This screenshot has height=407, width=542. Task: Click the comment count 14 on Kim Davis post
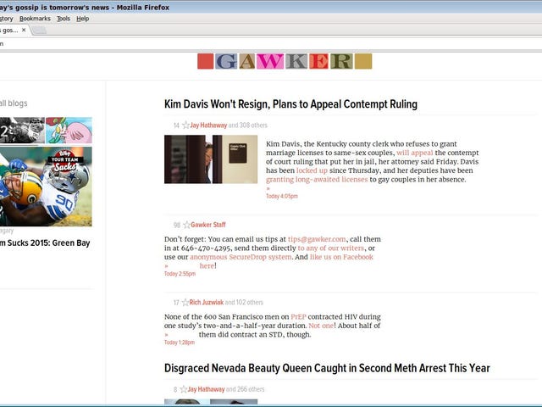[176, 125]
